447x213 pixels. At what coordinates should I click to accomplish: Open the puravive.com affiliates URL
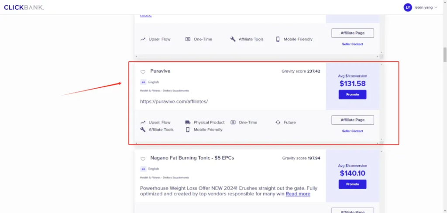click(174, 101)
